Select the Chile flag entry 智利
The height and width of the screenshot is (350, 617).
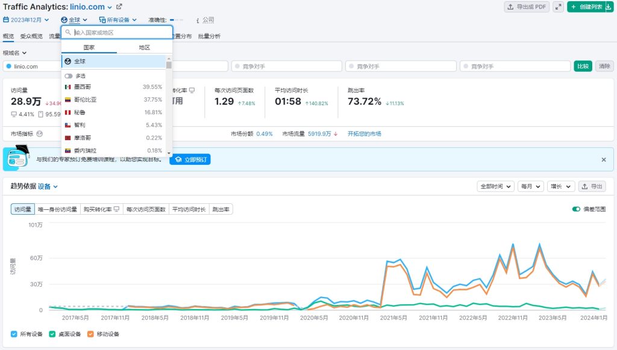[x=113, y=125]
